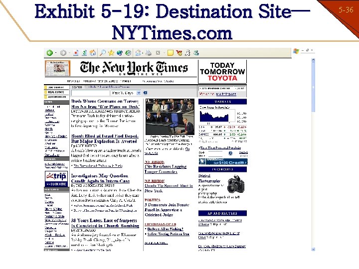Open the Markets section header

[x=222, y=102]
